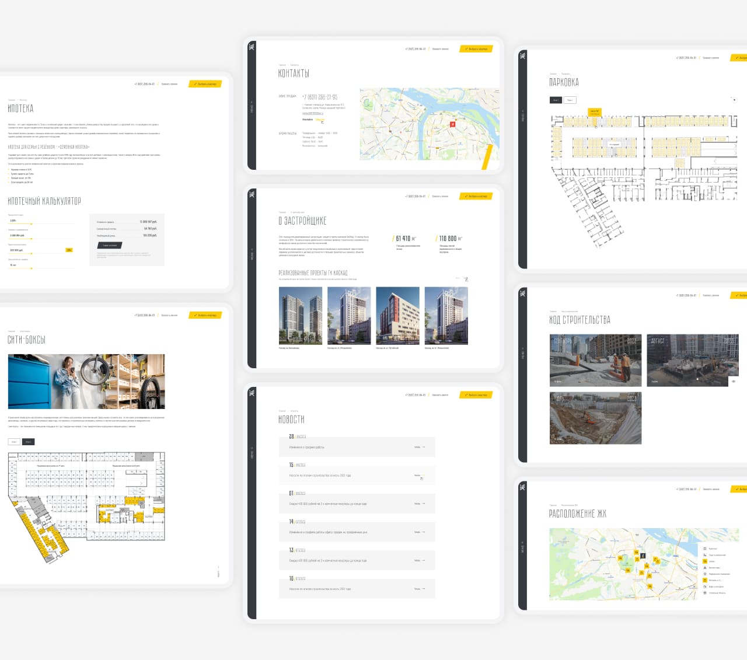Adjust the top mortgage calculator slider
The width and height of the screenshot is (747, 660).
click(32, 224)
